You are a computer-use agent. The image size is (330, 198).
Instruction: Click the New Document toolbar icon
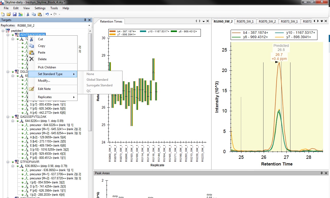tap(3, 14)
